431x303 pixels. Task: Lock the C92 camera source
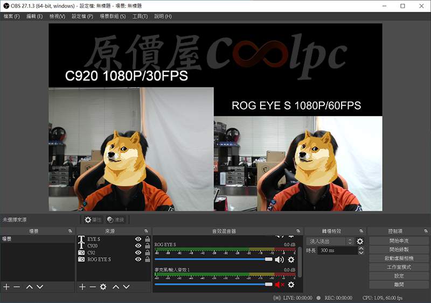(x=148, y=252)
